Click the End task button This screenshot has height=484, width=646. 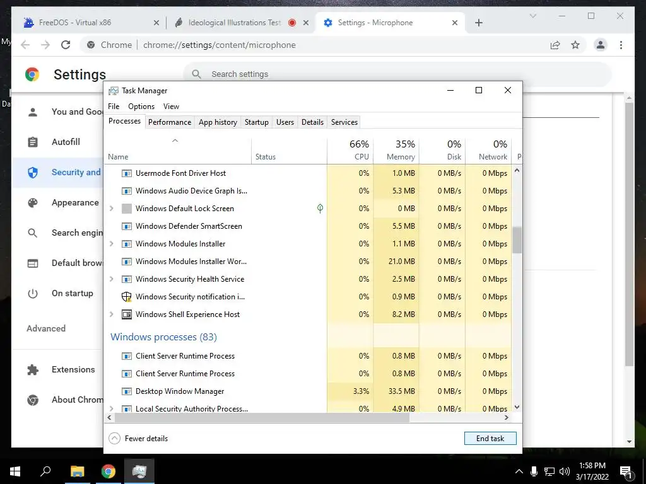point(490,439)
